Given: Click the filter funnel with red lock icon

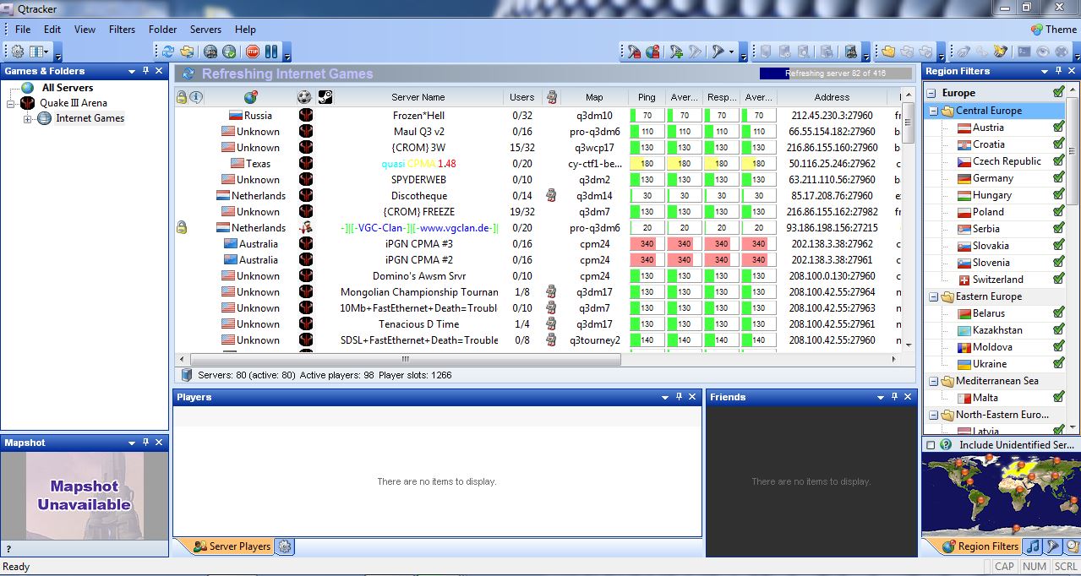Looking at the screenshot, I should click(x=634, y=52).
